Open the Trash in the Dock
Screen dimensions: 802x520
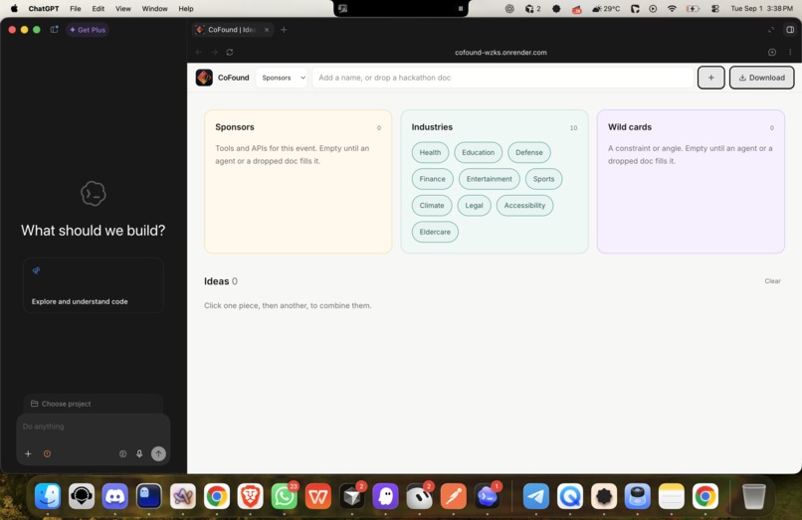coord(753,496)
